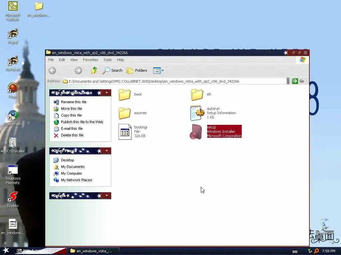Open the Tools menu
This screenshot has height=255, width=341.
tap(108, 60)
